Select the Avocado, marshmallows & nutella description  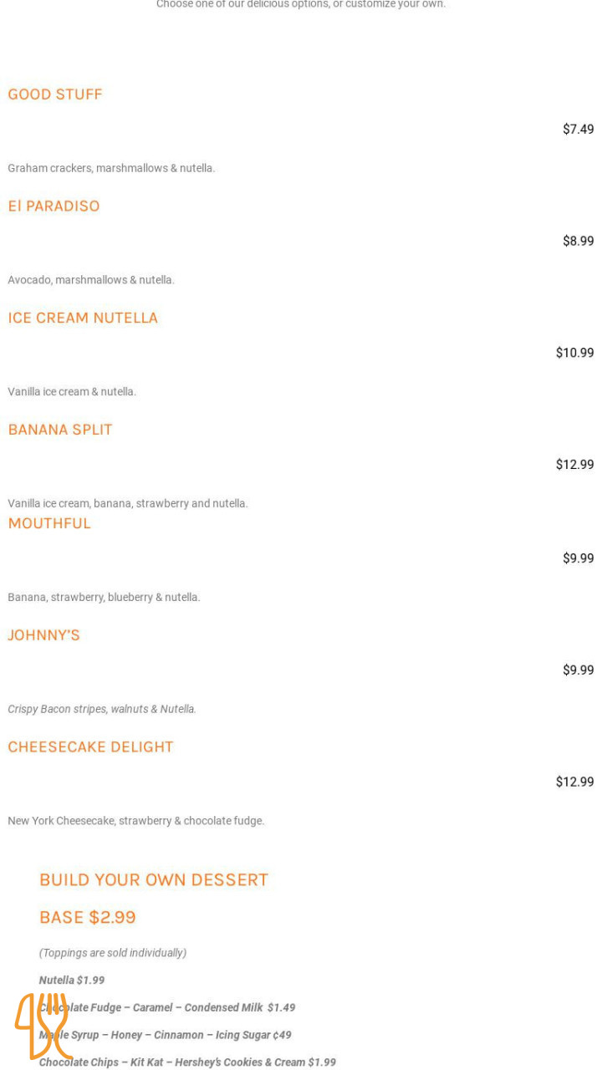[x=91, y=280]
